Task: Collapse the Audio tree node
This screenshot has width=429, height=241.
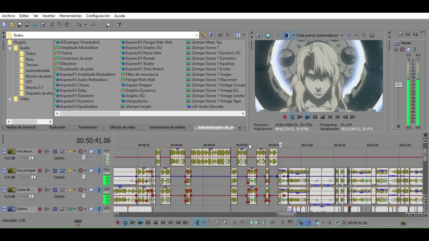Action: coord(10,48)
